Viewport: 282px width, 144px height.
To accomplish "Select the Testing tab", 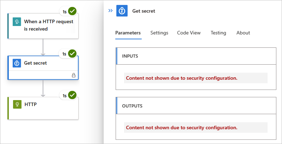I will [218, 33].
